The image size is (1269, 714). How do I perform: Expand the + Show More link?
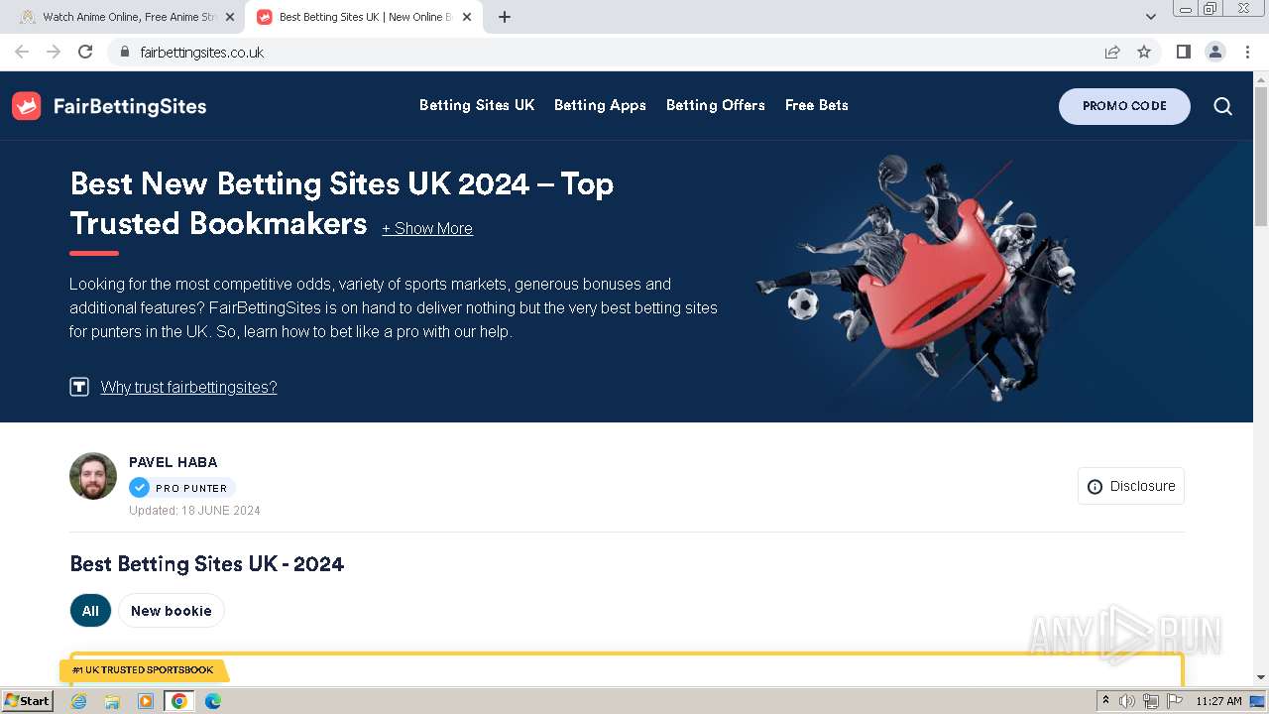point(427,228)
